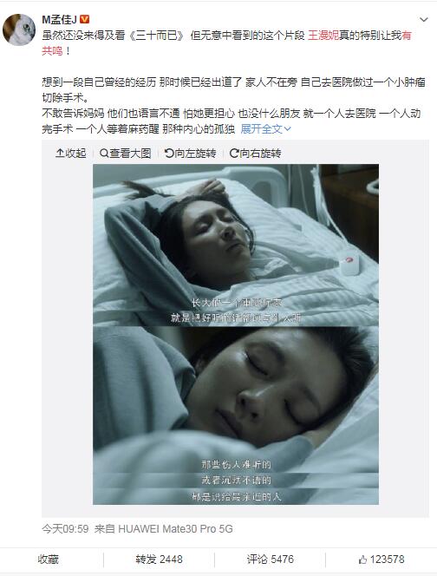437x576 pixels.
Task: Like the post via thumbs-up icon
Action: [x=362, y=560]
